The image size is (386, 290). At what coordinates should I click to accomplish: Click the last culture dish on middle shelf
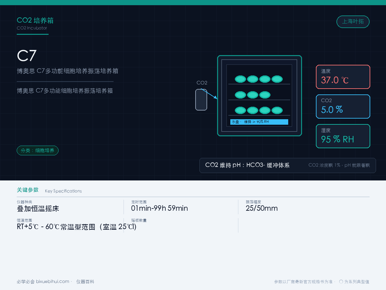[x=265, y=95]
